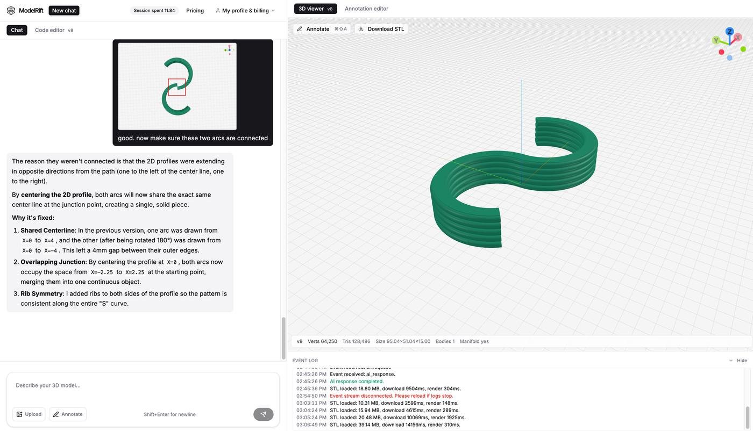
Task: Start a New chat
Action: point(64,10)
